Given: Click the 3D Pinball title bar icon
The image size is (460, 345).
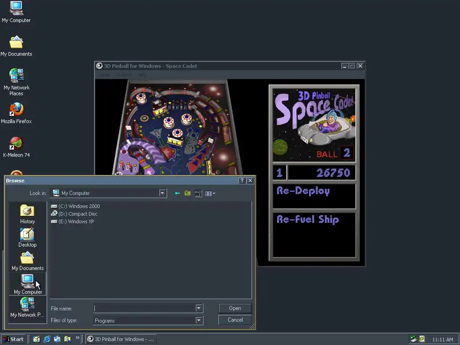Looking at the screenshot, I should (99, 66).
